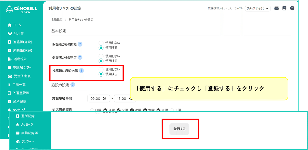Open the mail envelope icon in header
Image resolution: width=308 pixels, height=150 pixels.
(276, 8)
